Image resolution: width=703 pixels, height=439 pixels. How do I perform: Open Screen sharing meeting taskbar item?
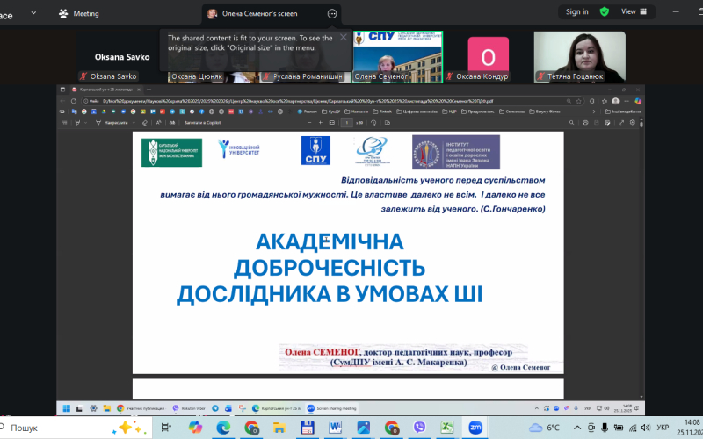[332, 408]
